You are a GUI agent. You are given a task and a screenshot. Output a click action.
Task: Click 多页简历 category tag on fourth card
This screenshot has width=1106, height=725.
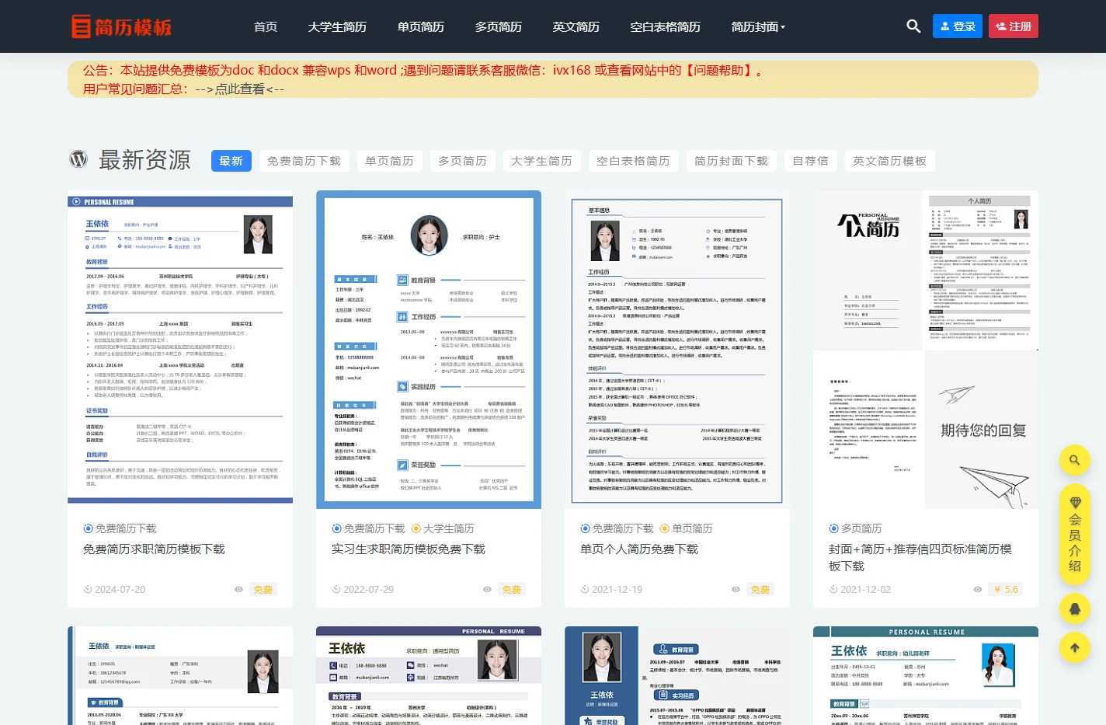(855, 528)
